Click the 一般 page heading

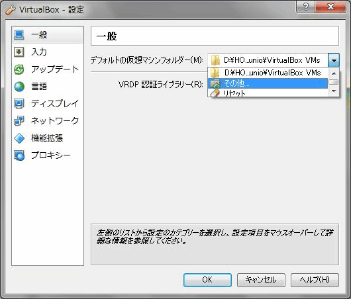(107, 36)
